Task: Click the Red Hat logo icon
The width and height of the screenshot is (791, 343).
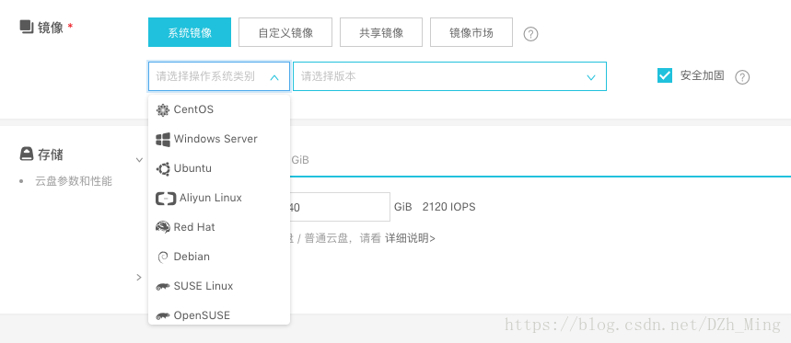Action: pyautogui.click(x=162, y=228)
